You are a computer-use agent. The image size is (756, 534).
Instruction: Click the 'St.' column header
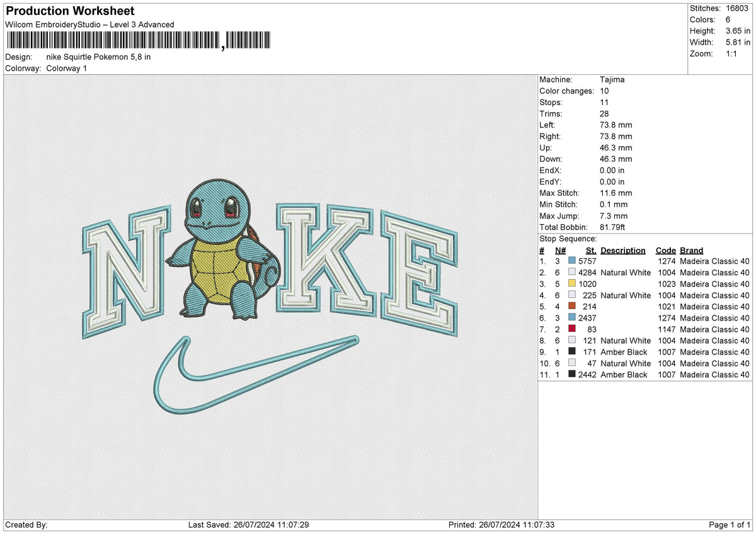[591, 250]
